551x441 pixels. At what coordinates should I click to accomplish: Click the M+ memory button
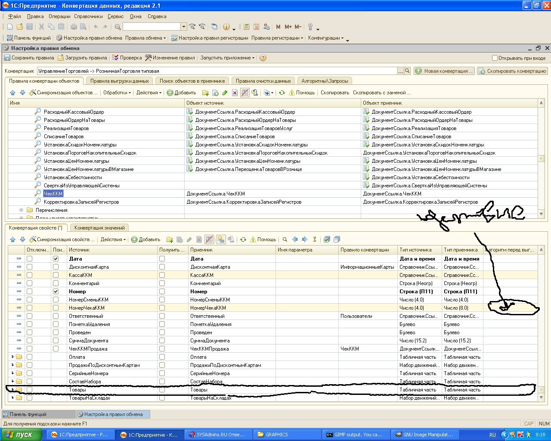pos(288,27)
